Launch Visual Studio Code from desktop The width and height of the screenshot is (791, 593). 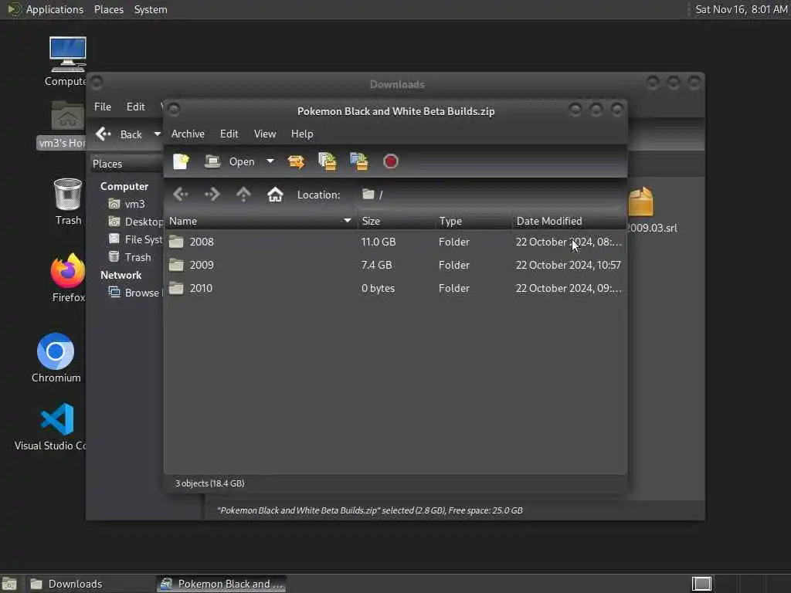[x=57, y=419]
